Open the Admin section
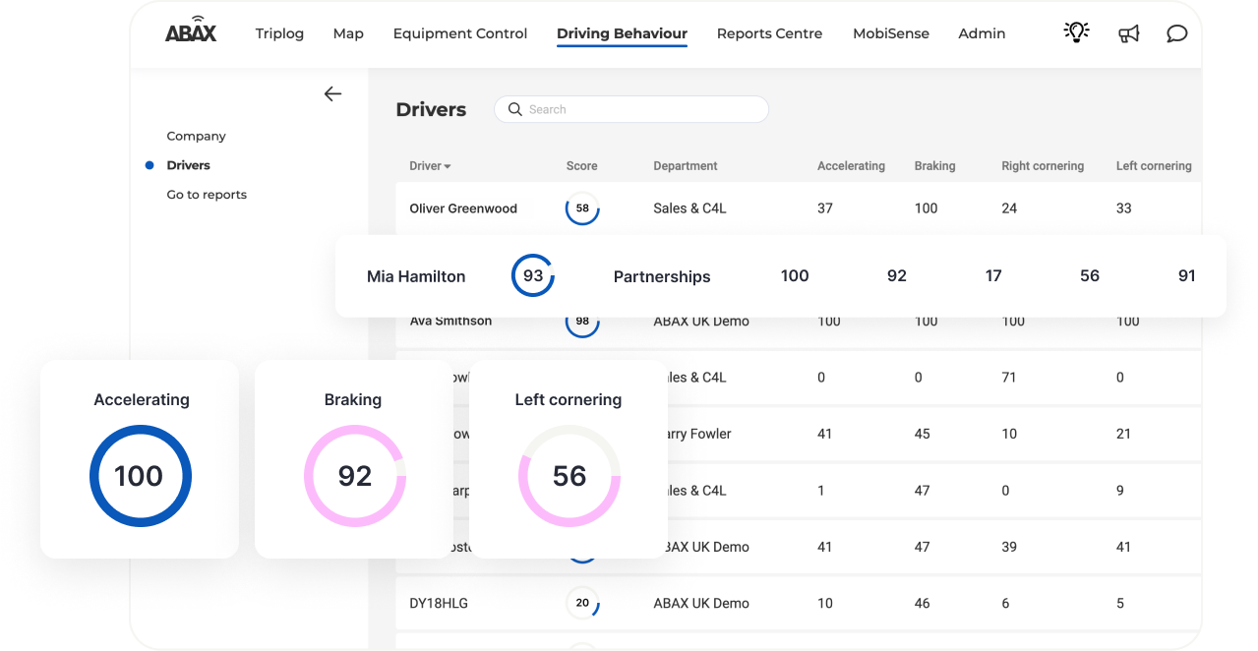Image resolution: width=1258 pixels, height=651 pixels. pyautogui.click(x=981, y=33)
